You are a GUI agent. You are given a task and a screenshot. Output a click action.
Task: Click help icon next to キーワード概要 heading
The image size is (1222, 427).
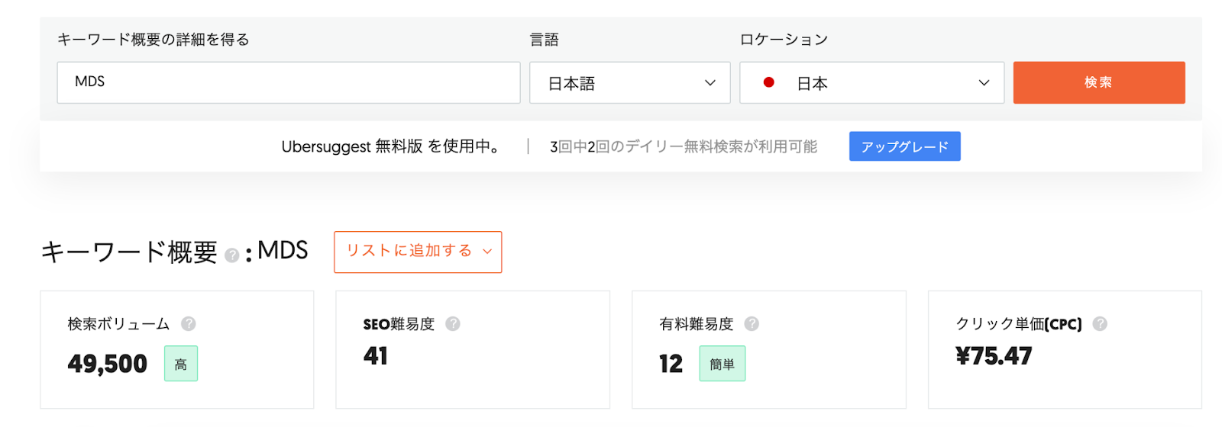pyautogui.click(x=232, y=255)
